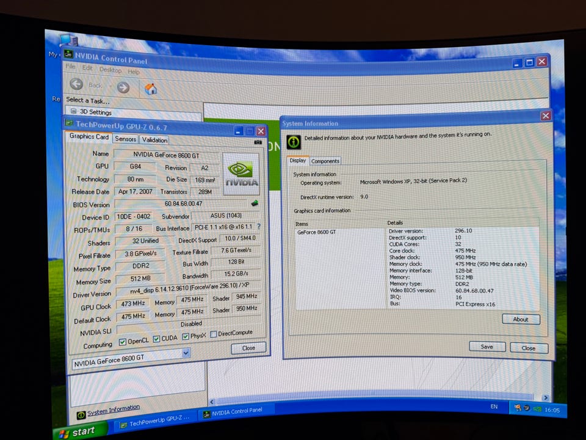Open the Edit menu
This screenshot has height=440, width=586.
click(87, 68)
